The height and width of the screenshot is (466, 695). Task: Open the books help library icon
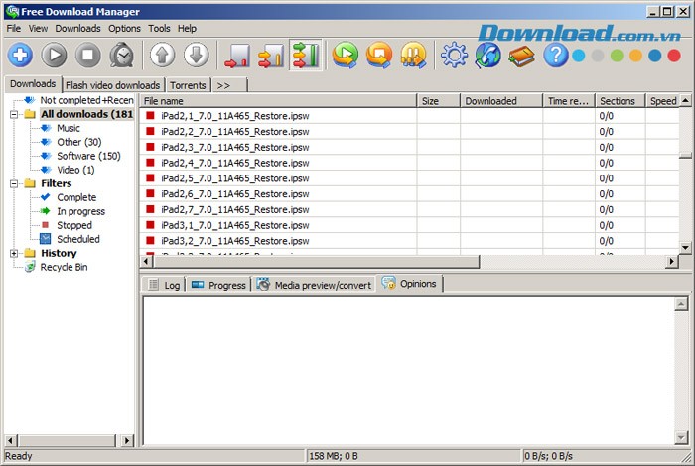(521, 57)
